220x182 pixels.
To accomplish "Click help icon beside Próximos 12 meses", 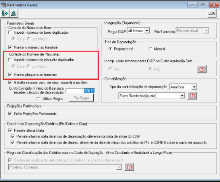I will click(x=129, y=167).
